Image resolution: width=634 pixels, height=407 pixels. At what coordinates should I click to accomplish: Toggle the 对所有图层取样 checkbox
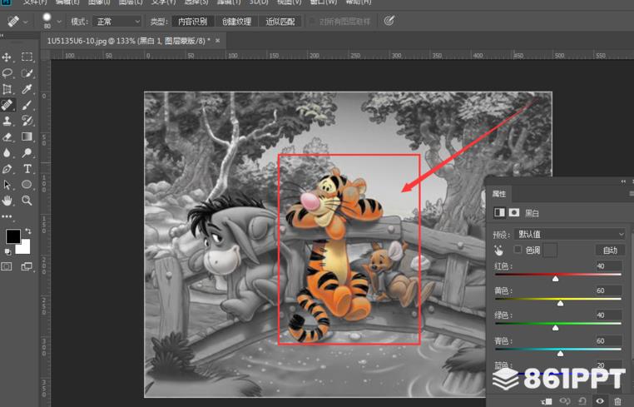tap(313, 21)
